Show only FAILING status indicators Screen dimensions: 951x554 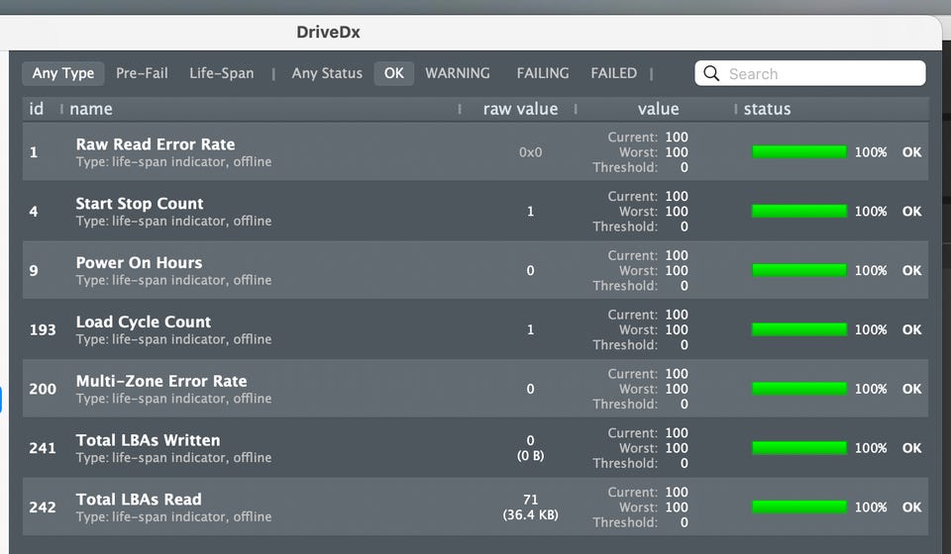coord(543,73)
